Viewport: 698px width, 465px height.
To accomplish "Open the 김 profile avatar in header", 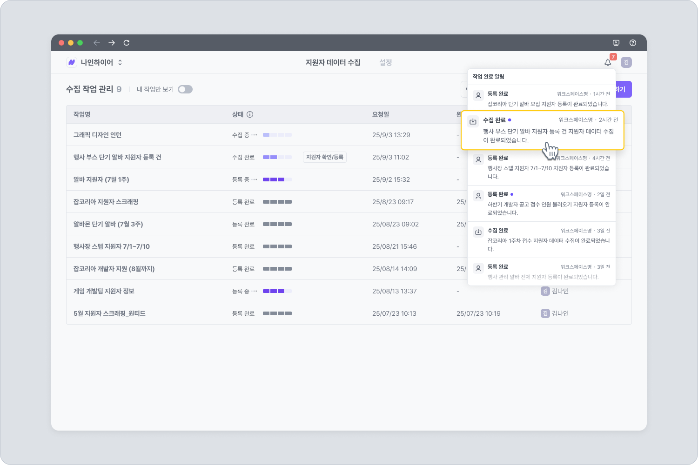I will point(626,62).
